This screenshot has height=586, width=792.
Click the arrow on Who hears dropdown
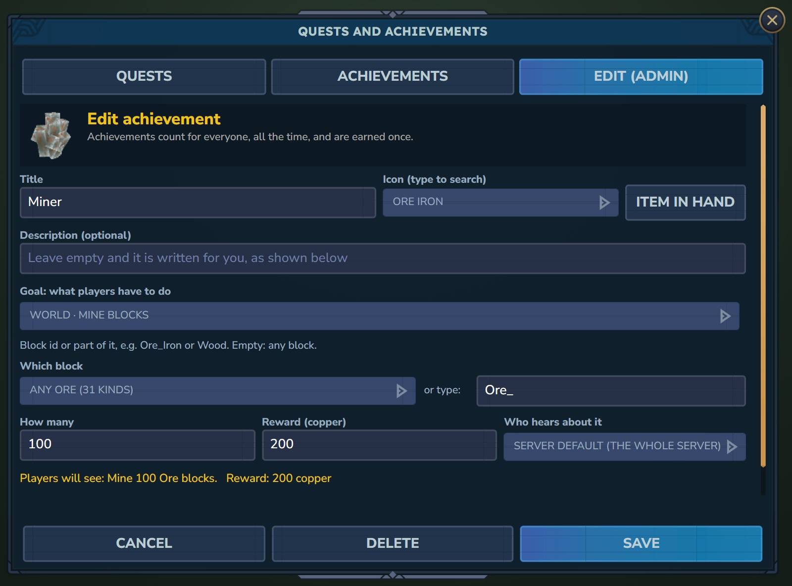(x=732, y=447)
